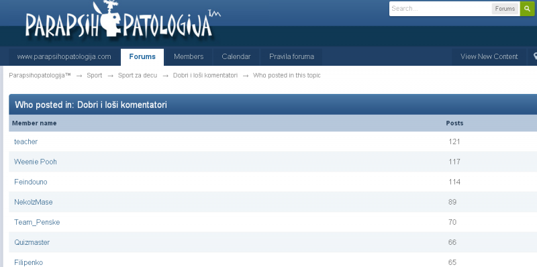Click View New Content link
537x267 pixels.
pos(489,57)
